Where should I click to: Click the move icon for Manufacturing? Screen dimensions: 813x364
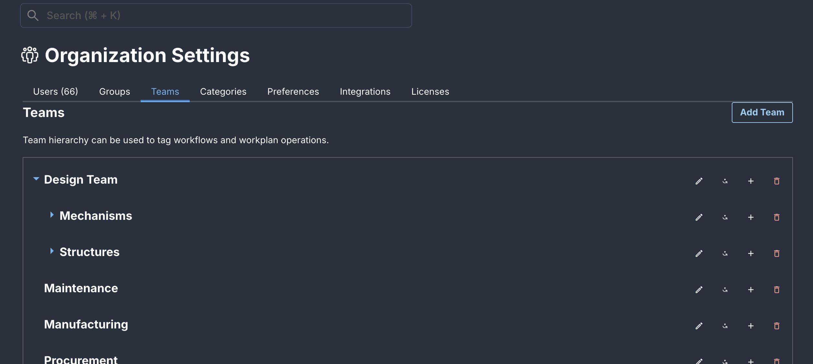pyautogui.click(x=725, y=326)
